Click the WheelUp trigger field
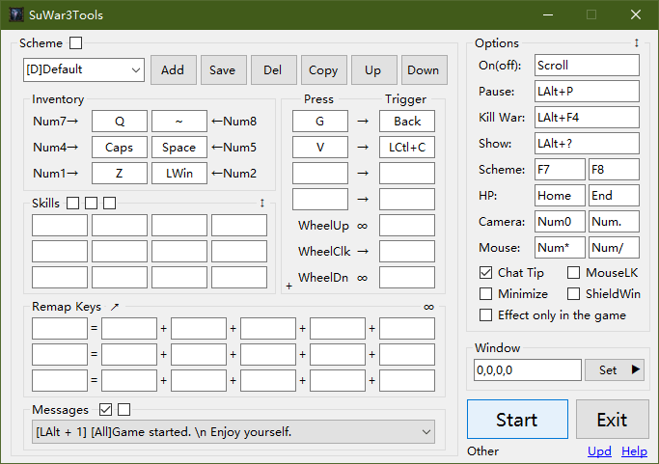This screenshot has height=464, width=659. [x=407, y=226]
